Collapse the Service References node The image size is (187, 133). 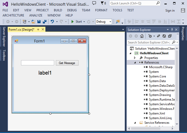click(135, 123)
